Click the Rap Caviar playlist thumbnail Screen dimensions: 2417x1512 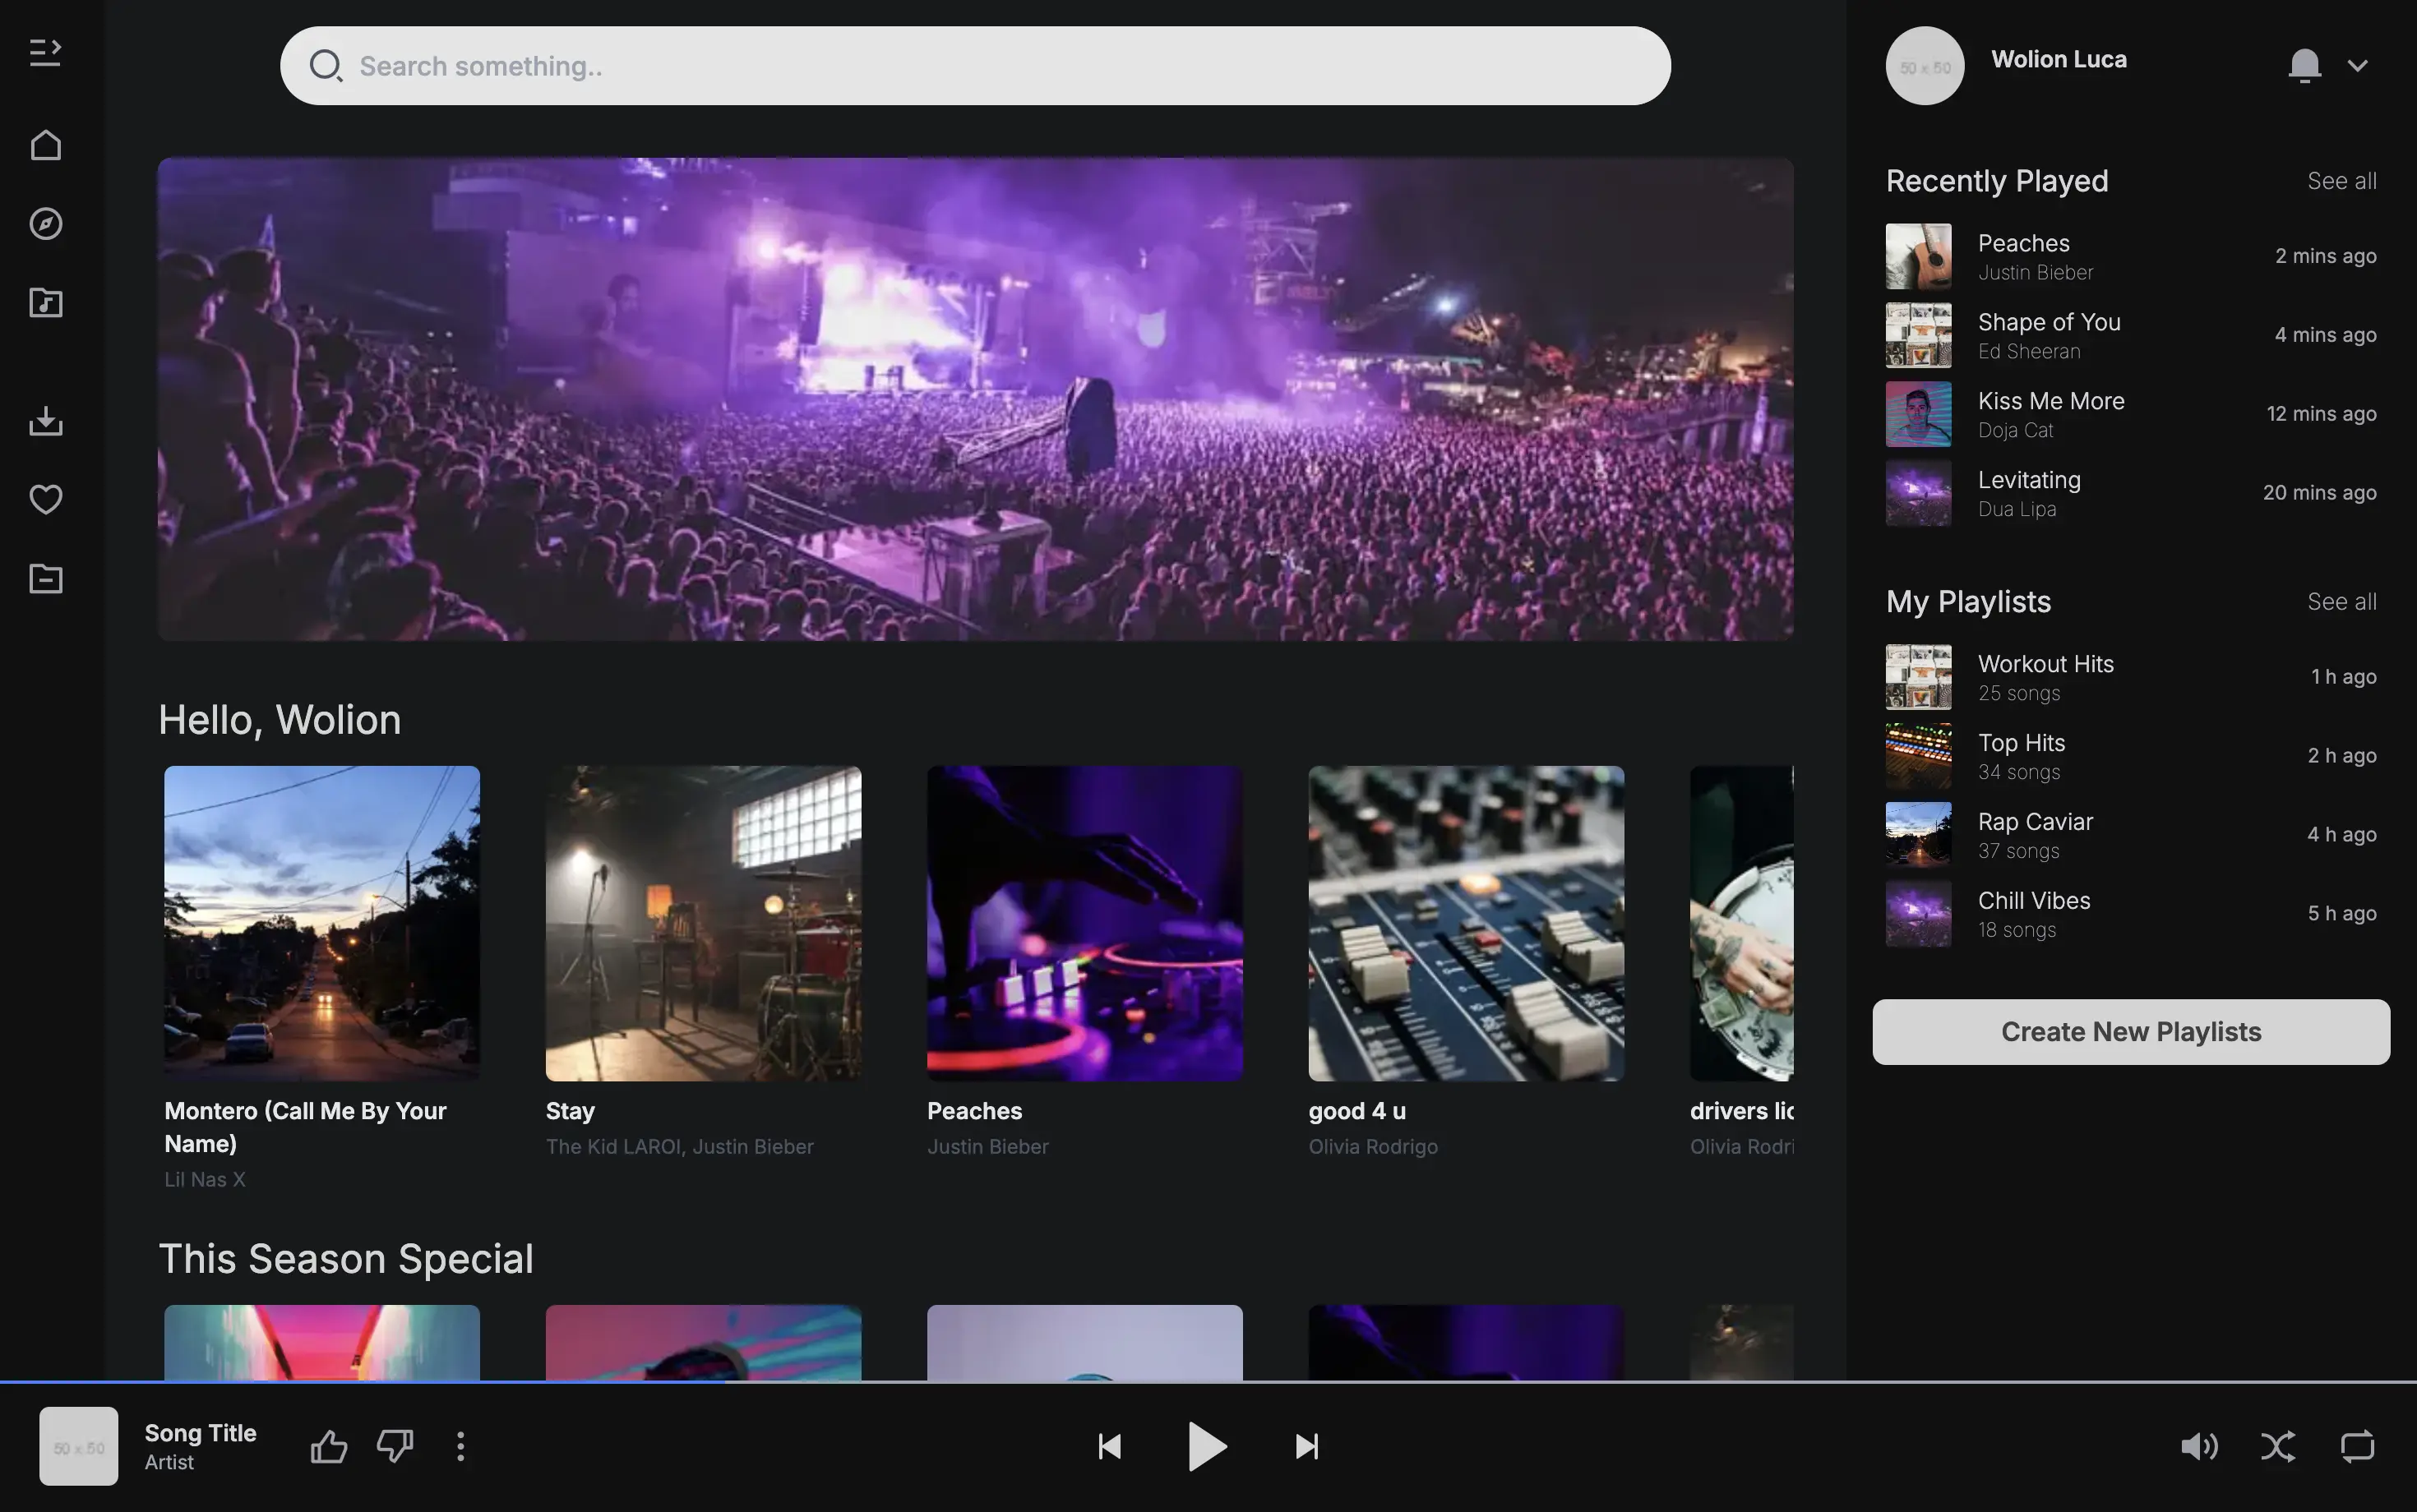pos(1918,835)
